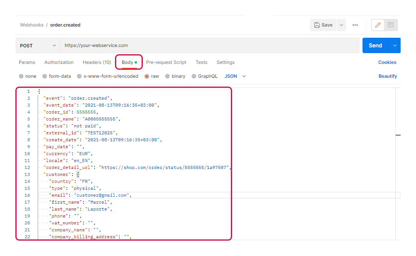Open the three-dot more actions menu
Image resolution: width=416 pixels, height=256 pixels.
(355, 25)
